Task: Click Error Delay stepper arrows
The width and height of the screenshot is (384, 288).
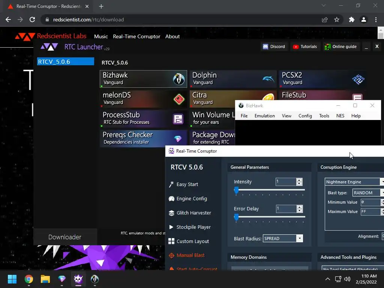Action: click(x=300, y=208)
